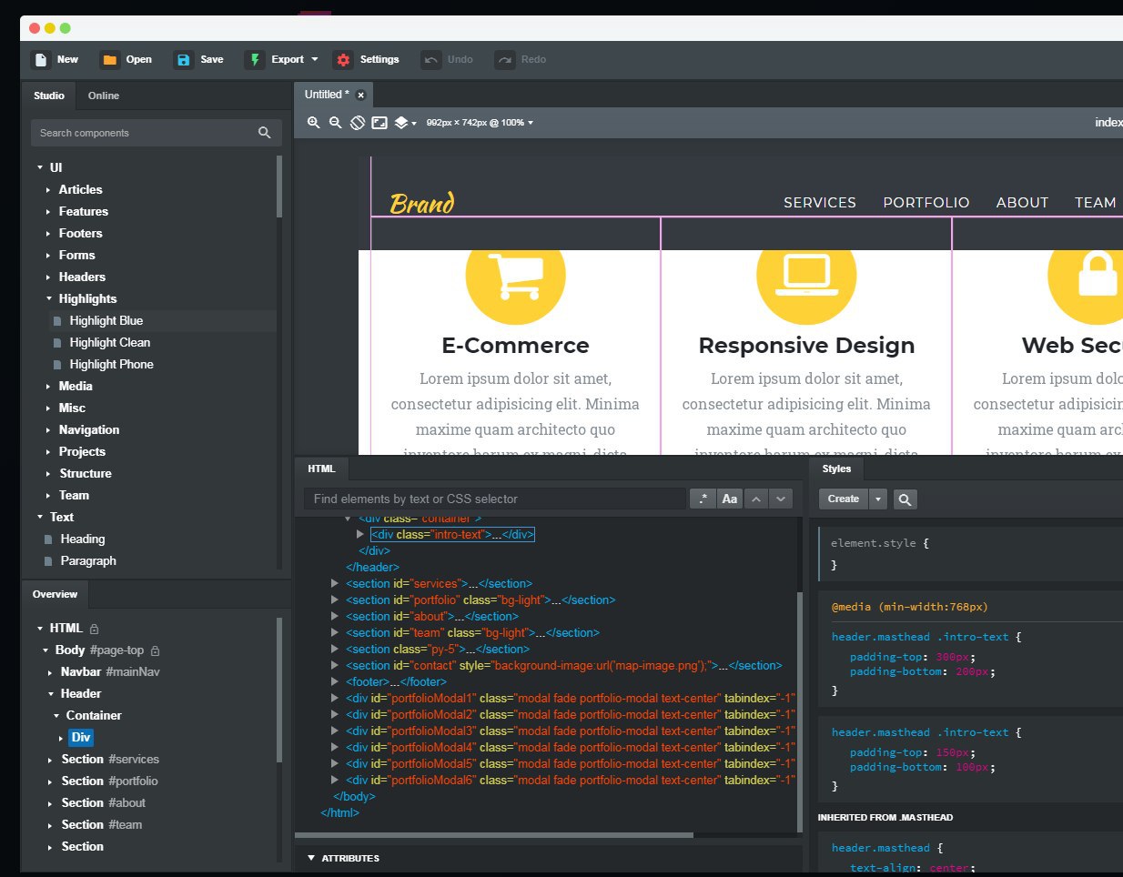The height and width of the screenshot is (877, 1123).
Task: Switch to the Online tab
Action: point(104,96)
